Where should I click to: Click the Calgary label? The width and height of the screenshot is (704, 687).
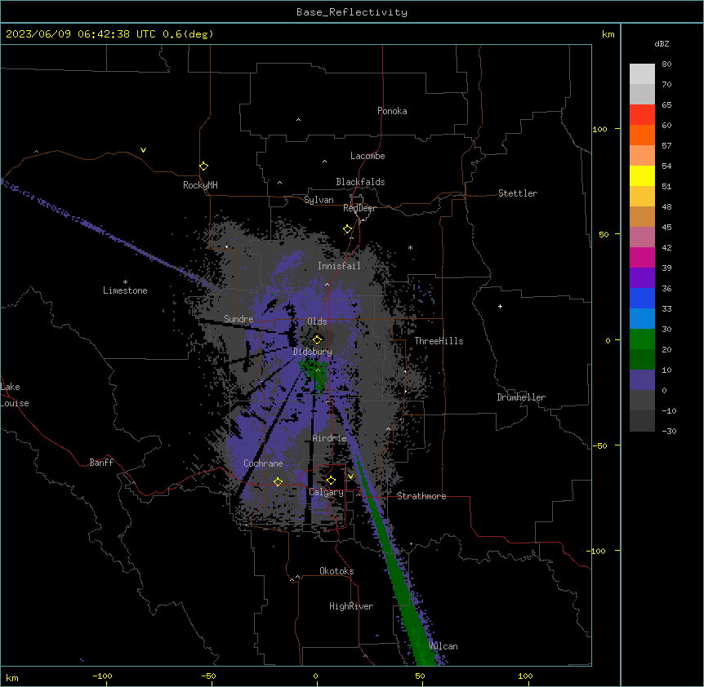pos(326,492)
